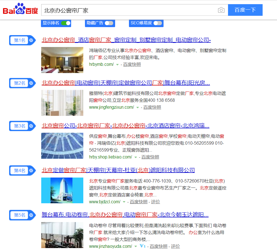Expand dropdown arrow next to www.jingfengzixun.com/

138,108
